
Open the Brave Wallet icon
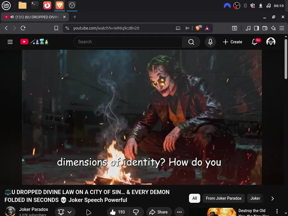tap(265, 28)
